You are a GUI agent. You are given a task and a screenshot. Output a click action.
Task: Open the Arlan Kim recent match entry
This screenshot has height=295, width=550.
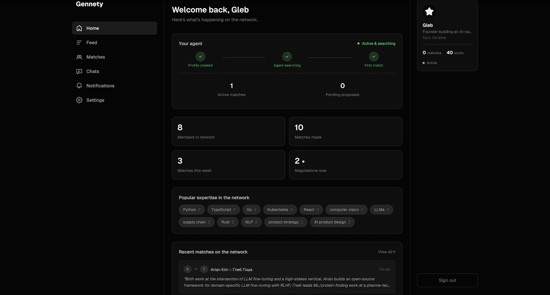point(287,277)
